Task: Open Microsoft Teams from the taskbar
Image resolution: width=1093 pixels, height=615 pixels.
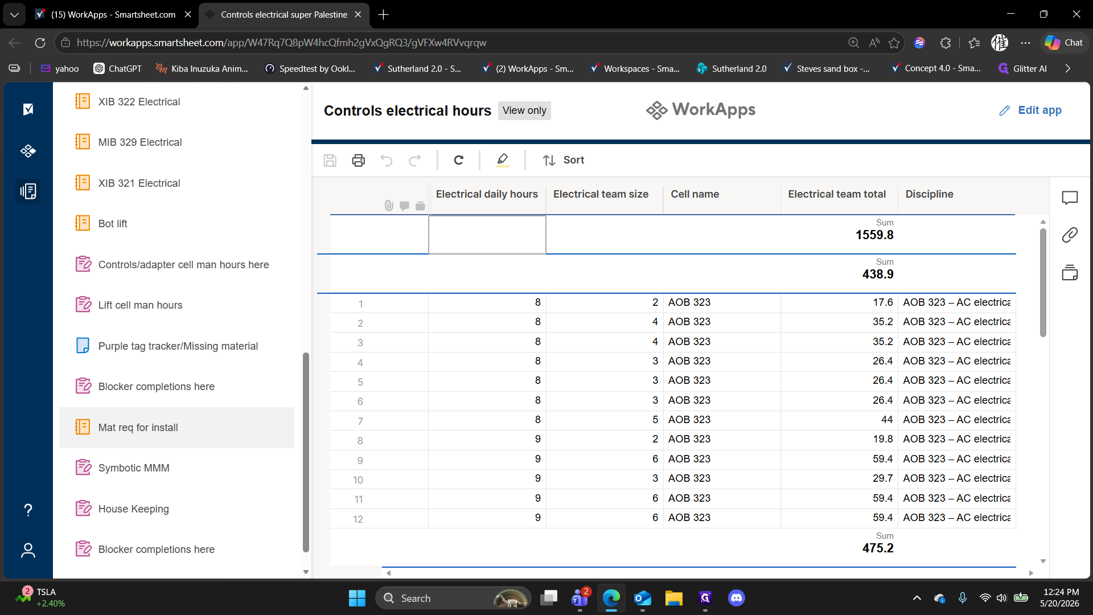Action: point(580,598)
